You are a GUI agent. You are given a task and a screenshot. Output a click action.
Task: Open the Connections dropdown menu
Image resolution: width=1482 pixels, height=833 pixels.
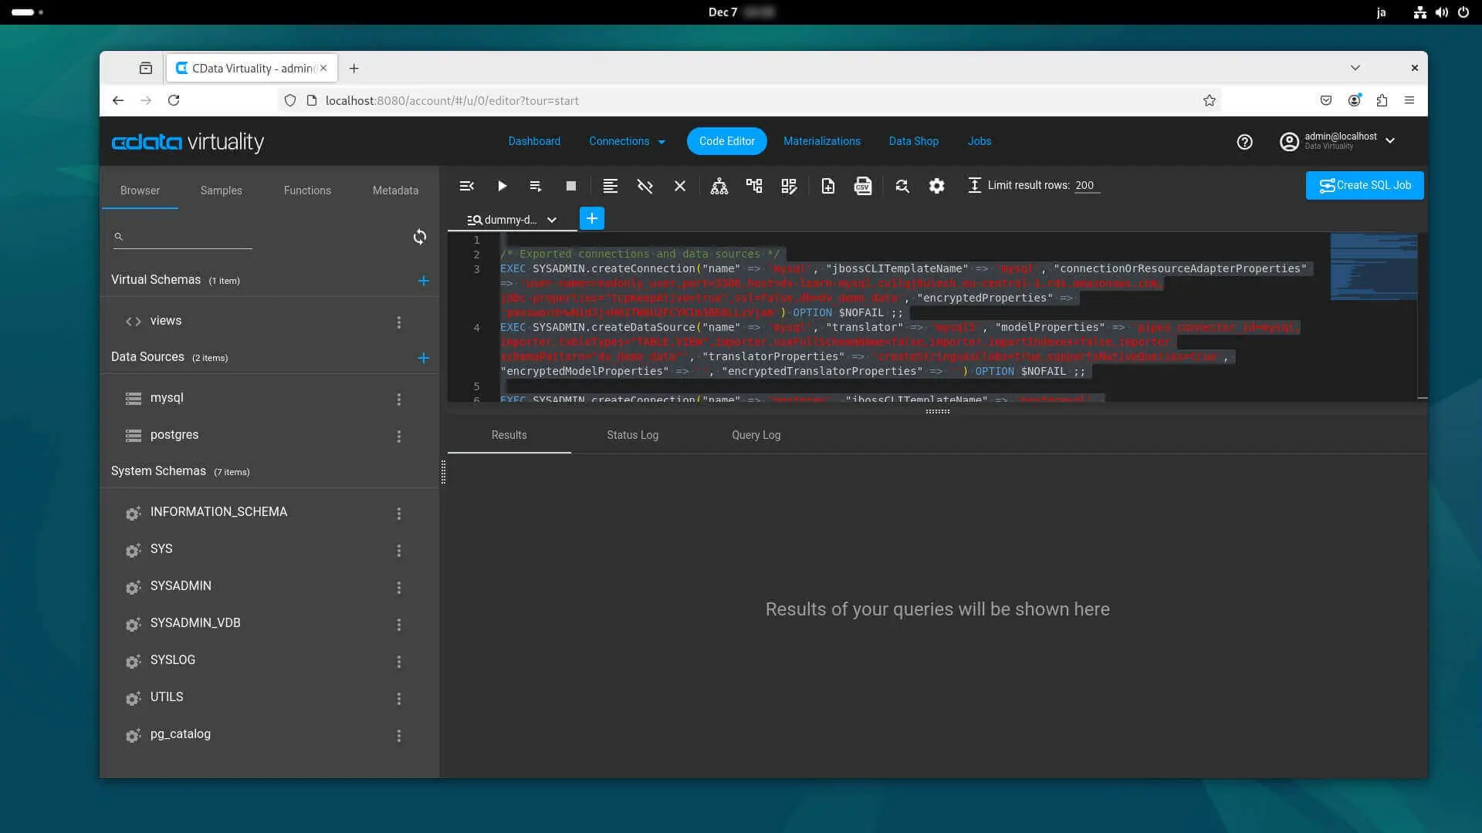[x=627, y=141]
